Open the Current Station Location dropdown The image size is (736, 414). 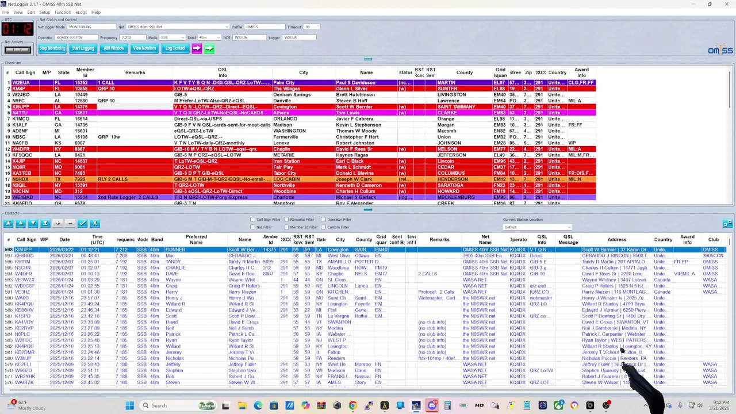pyautogui.click(x=537, y=227)
